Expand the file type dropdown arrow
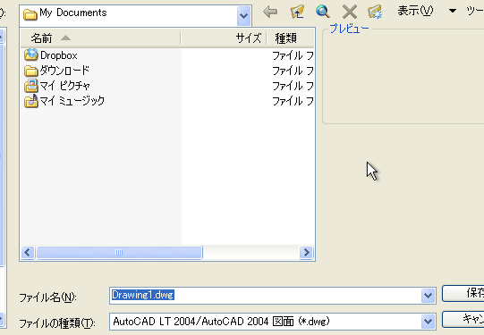 [x=428, y=322]
